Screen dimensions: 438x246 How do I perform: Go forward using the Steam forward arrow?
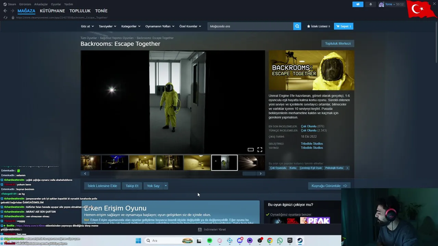pos(12,11)
